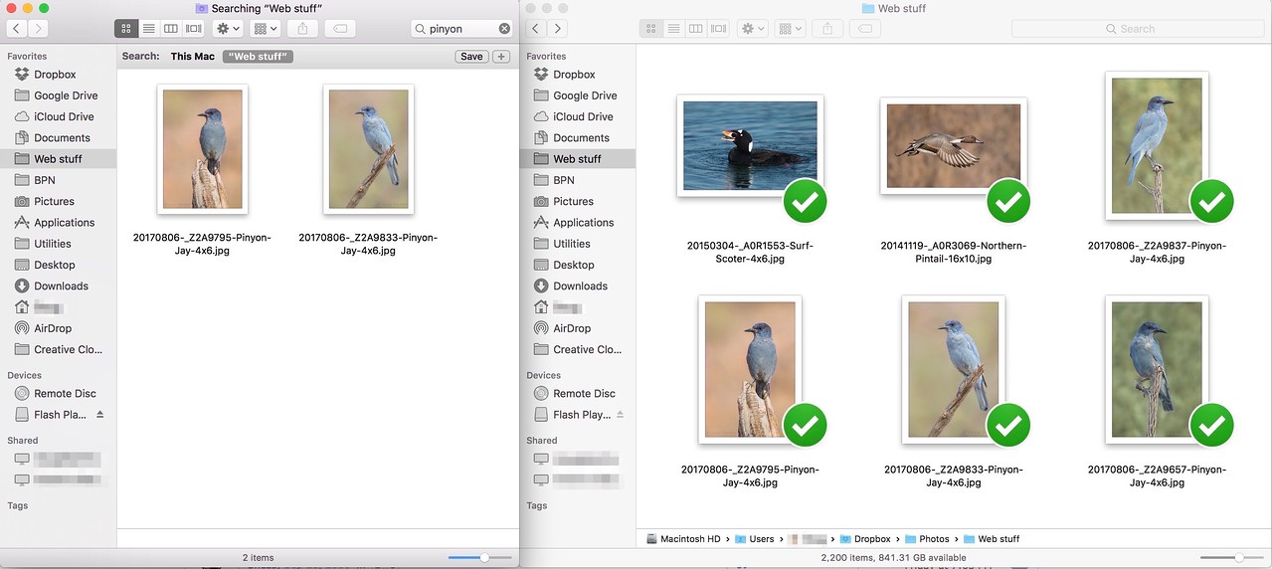Select Z2A9657 Pinyon Jay thumbnail
Viewport: 1272px width, 569px height.
coord(1157,369)
